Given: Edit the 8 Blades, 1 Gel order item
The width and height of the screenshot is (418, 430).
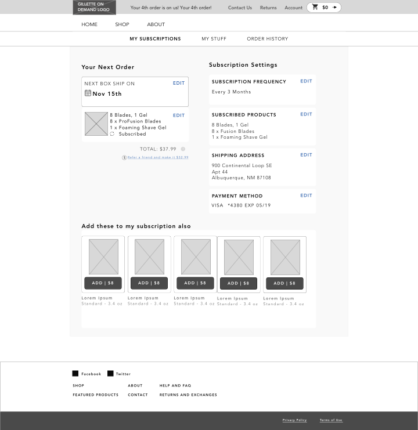Looking at the screenshot, I should pos(179,115).
